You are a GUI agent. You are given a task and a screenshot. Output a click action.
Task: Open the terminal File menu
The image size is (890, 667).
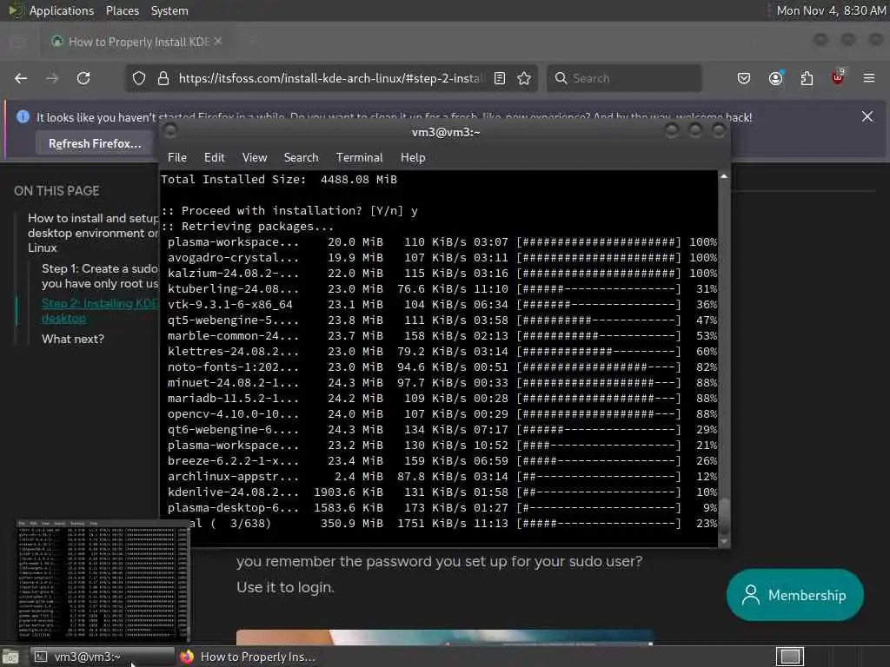click(177, 158)
